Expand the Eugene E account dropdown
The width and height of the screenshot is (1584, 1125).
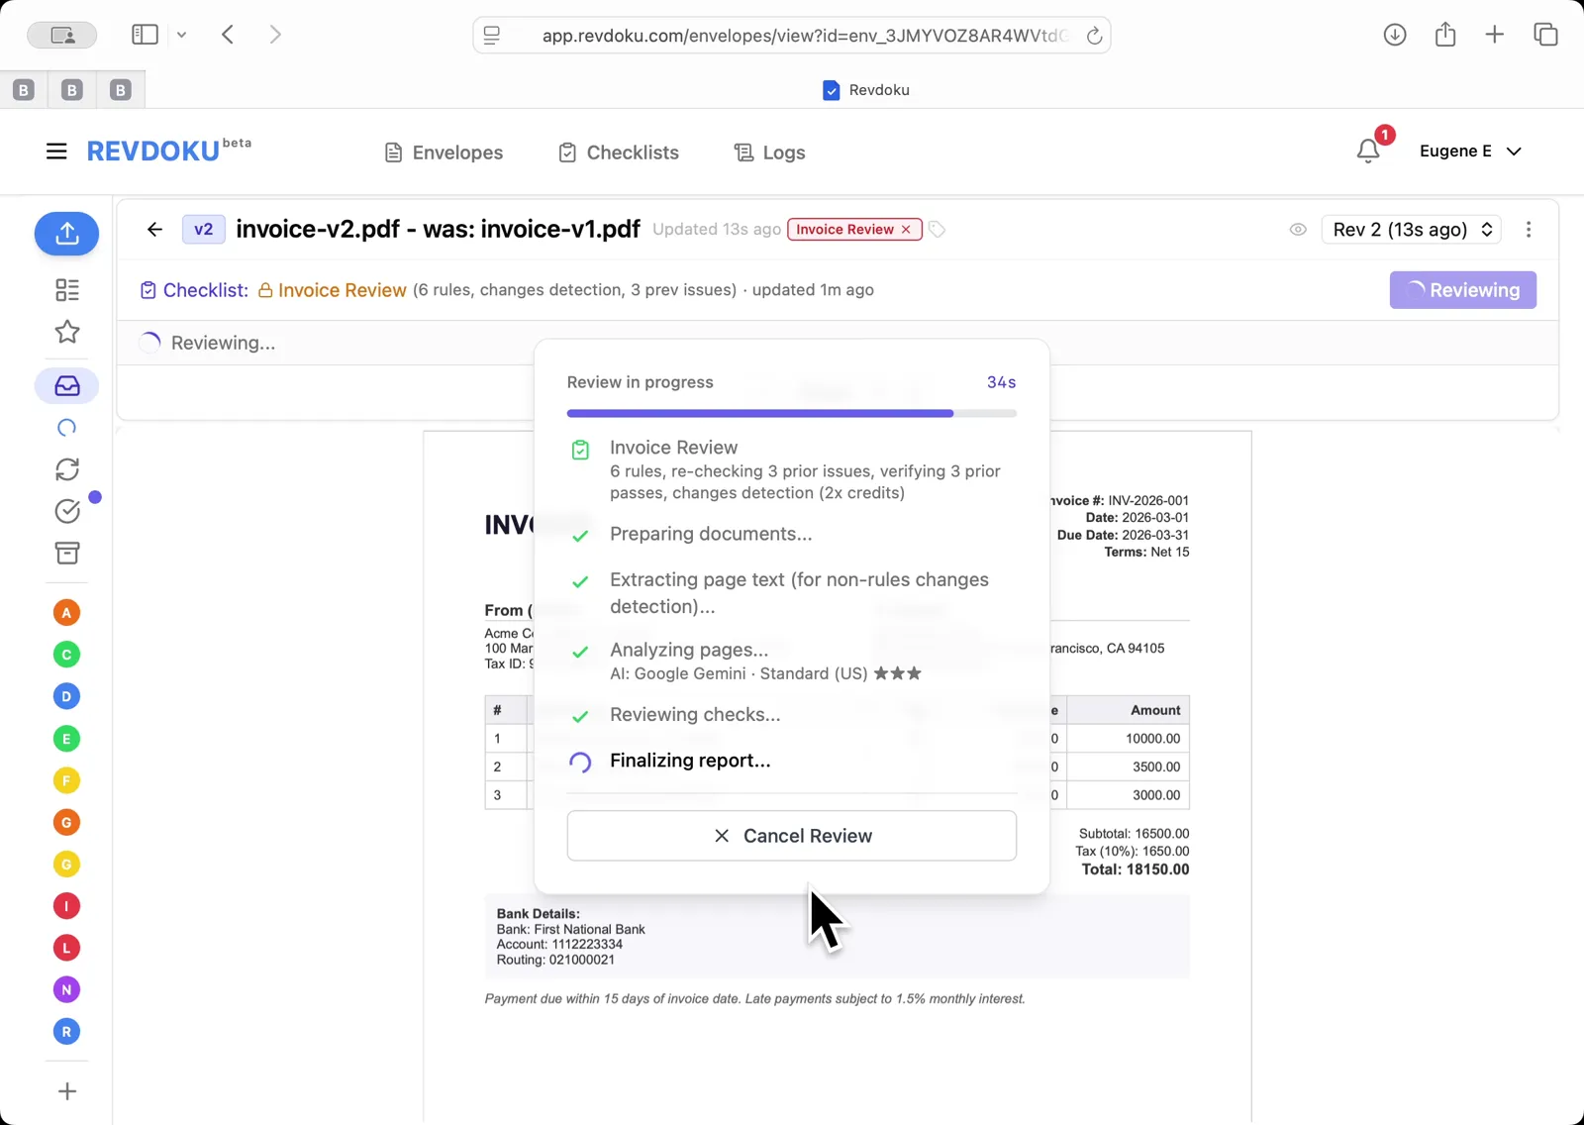coord(1471,151)
